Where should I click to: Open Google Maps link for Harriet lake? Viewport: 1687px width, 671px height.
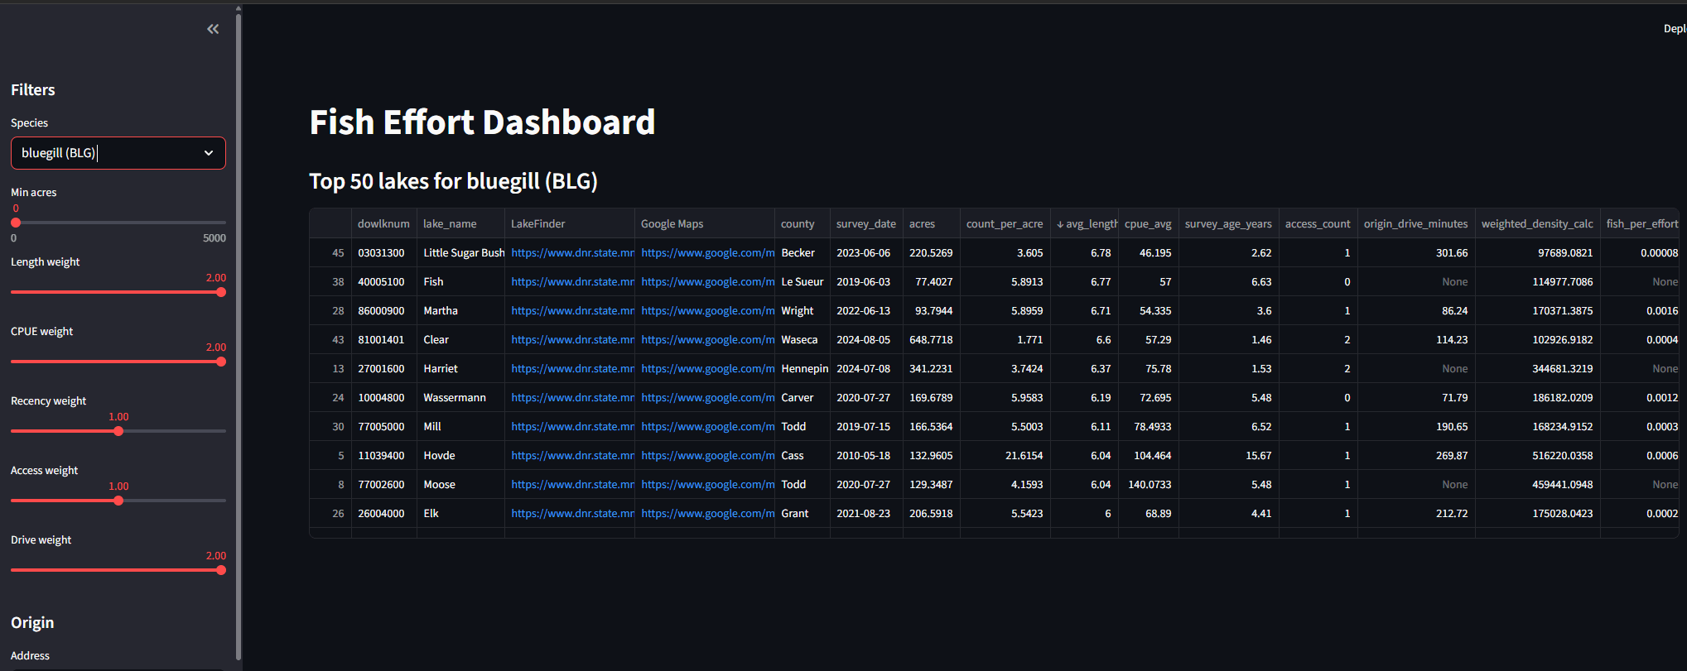[706, 369]
